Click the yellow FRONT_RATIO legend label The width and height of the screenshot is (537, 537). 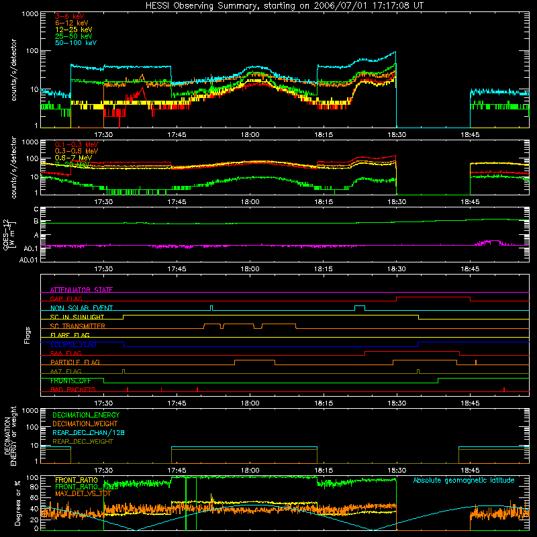tap(77, 480)
